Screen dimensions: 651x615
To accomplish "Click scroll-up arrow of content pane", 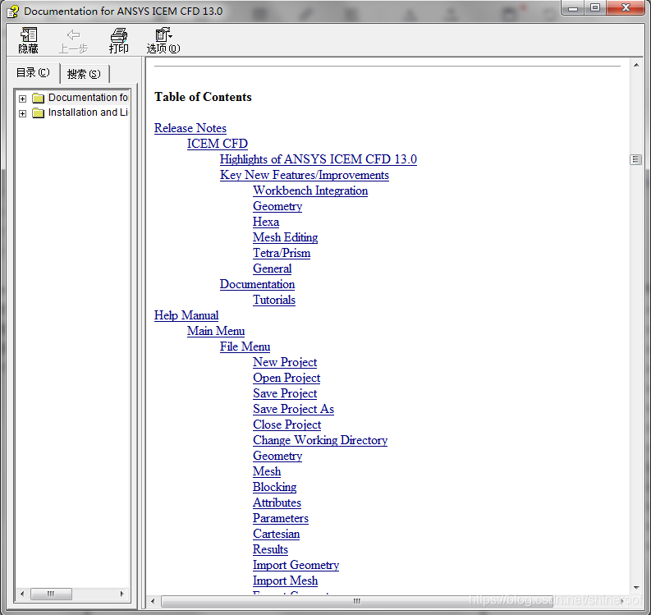I will click(x=635, y=64).
